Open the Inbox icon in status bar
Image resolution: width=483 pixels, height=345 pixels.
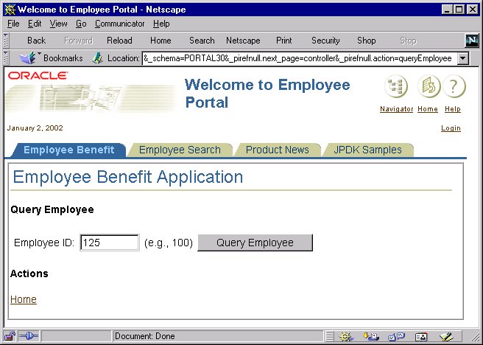coord(371,336)
